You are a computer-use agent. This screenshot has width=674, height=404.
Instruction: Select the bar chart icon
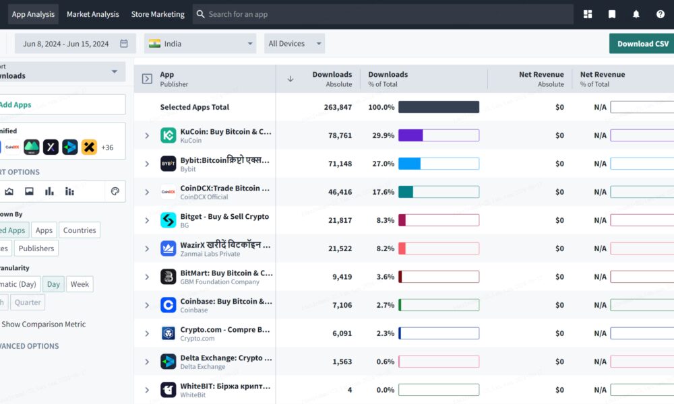49,191
